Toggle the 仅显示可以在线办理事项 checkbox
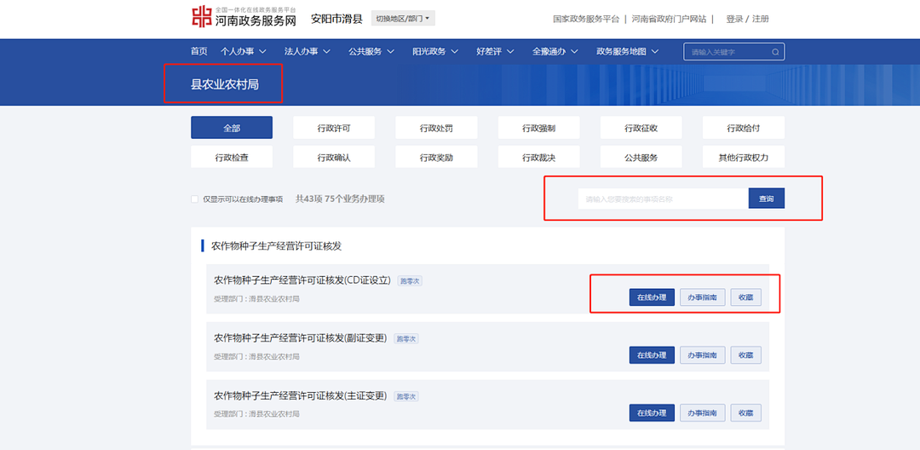920x450 pixels. pos(195,199)
